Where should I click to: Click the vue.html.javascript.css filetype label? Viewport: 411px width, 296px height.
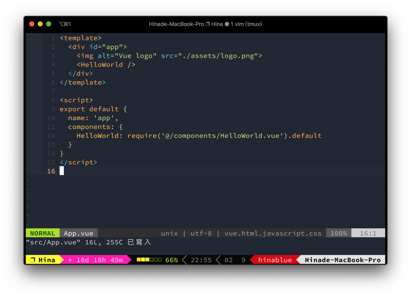(x=273, y=233)
